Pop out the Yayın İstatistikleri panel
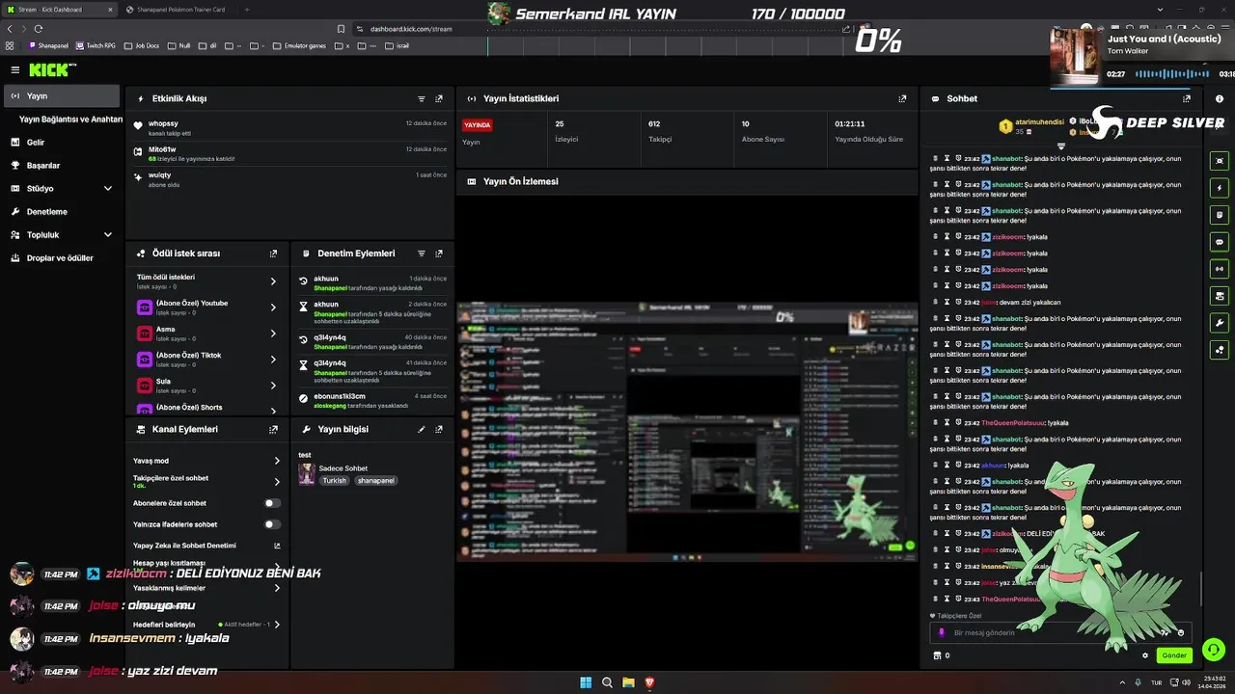The height and width of the screenshot is (694, 1235). [902, 98]
